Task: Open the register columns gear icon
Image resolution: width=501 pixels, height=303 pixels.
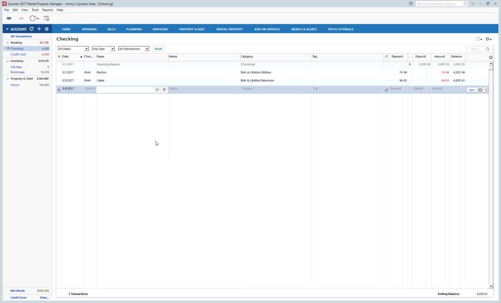Action: [491, 57]
